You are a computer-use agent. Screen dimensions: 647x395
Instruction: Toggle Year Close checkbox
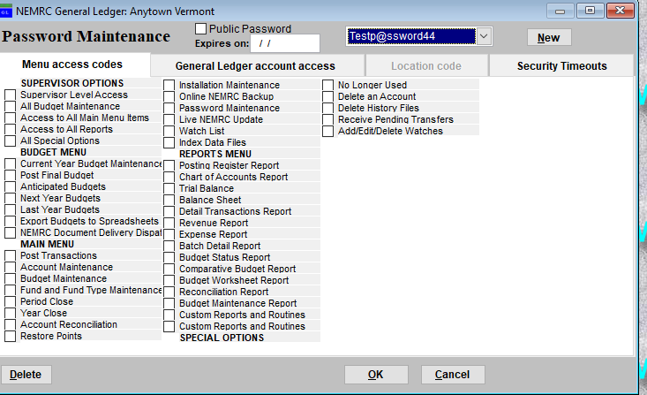11,313
